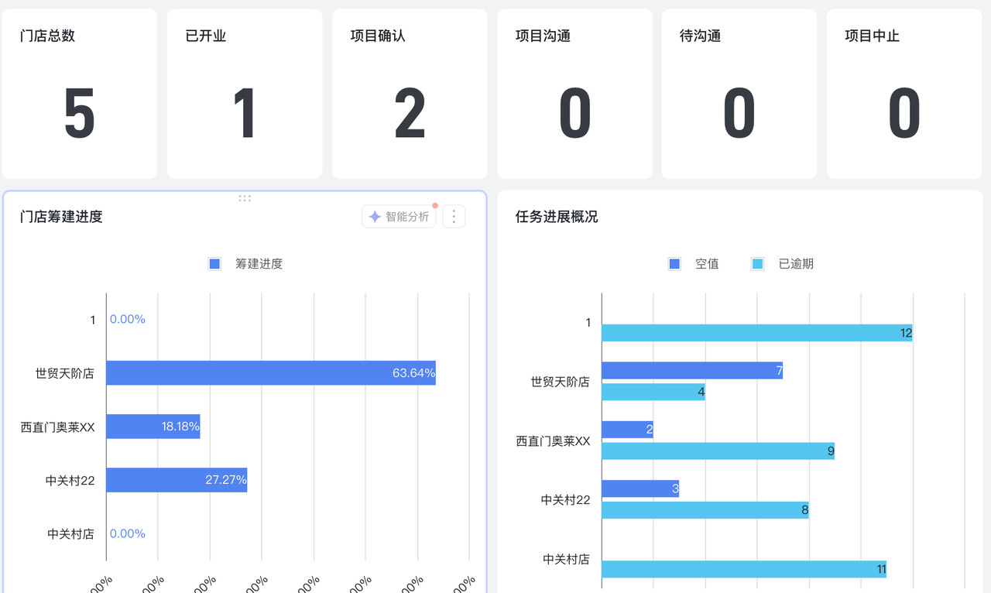Click the 智能分析 sparkle button
Image resolution: width=991 pixels, height=593 pixels.
point(399,217)
